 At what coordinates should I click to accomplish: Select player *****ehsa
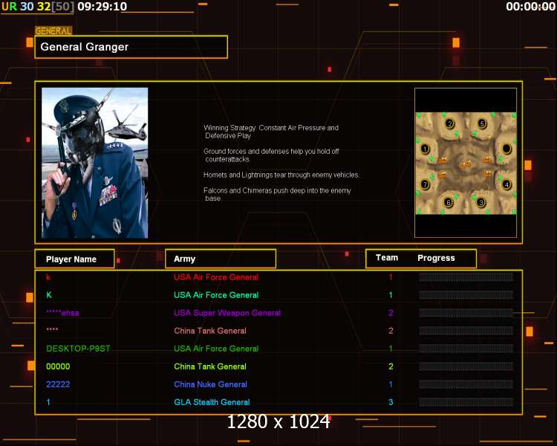[62, 313]
